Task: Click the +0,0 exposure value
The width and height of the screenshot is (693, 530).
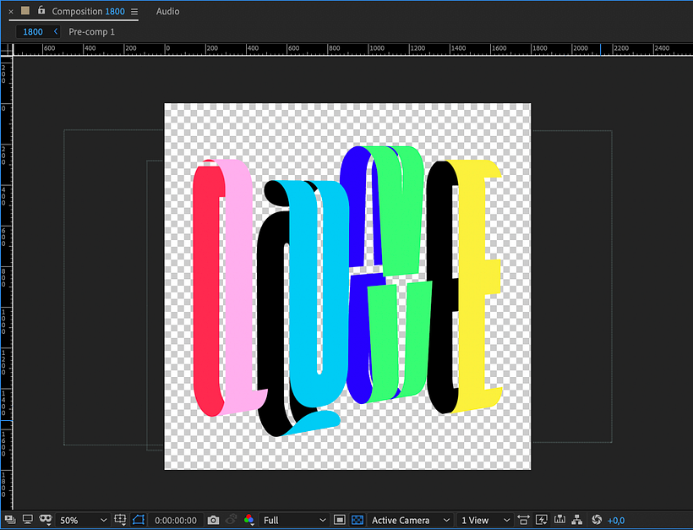Action: pyautogui.click(x=616, y=520)
